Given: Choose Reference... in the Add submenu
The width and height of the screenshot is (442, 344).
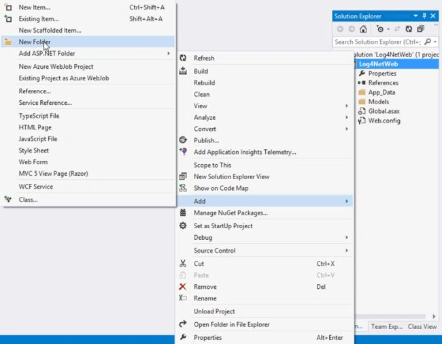Looking at the screenshot, I should coord(89,91).
